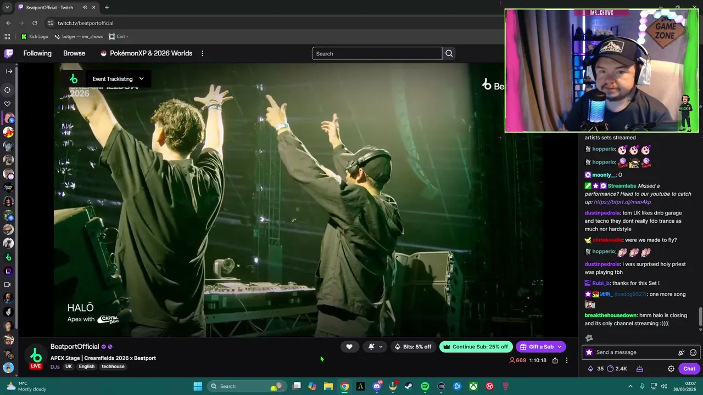Open the tab search dropdown in Chrome
The image size is (703, 395).
(x=7, y=8)
